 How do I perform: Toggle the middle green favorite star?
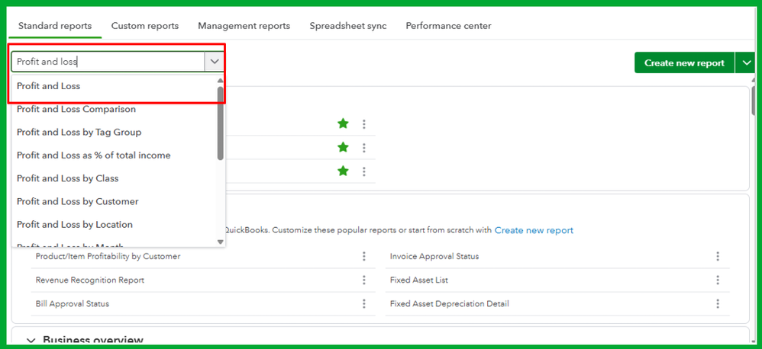(x=344, y=147)
